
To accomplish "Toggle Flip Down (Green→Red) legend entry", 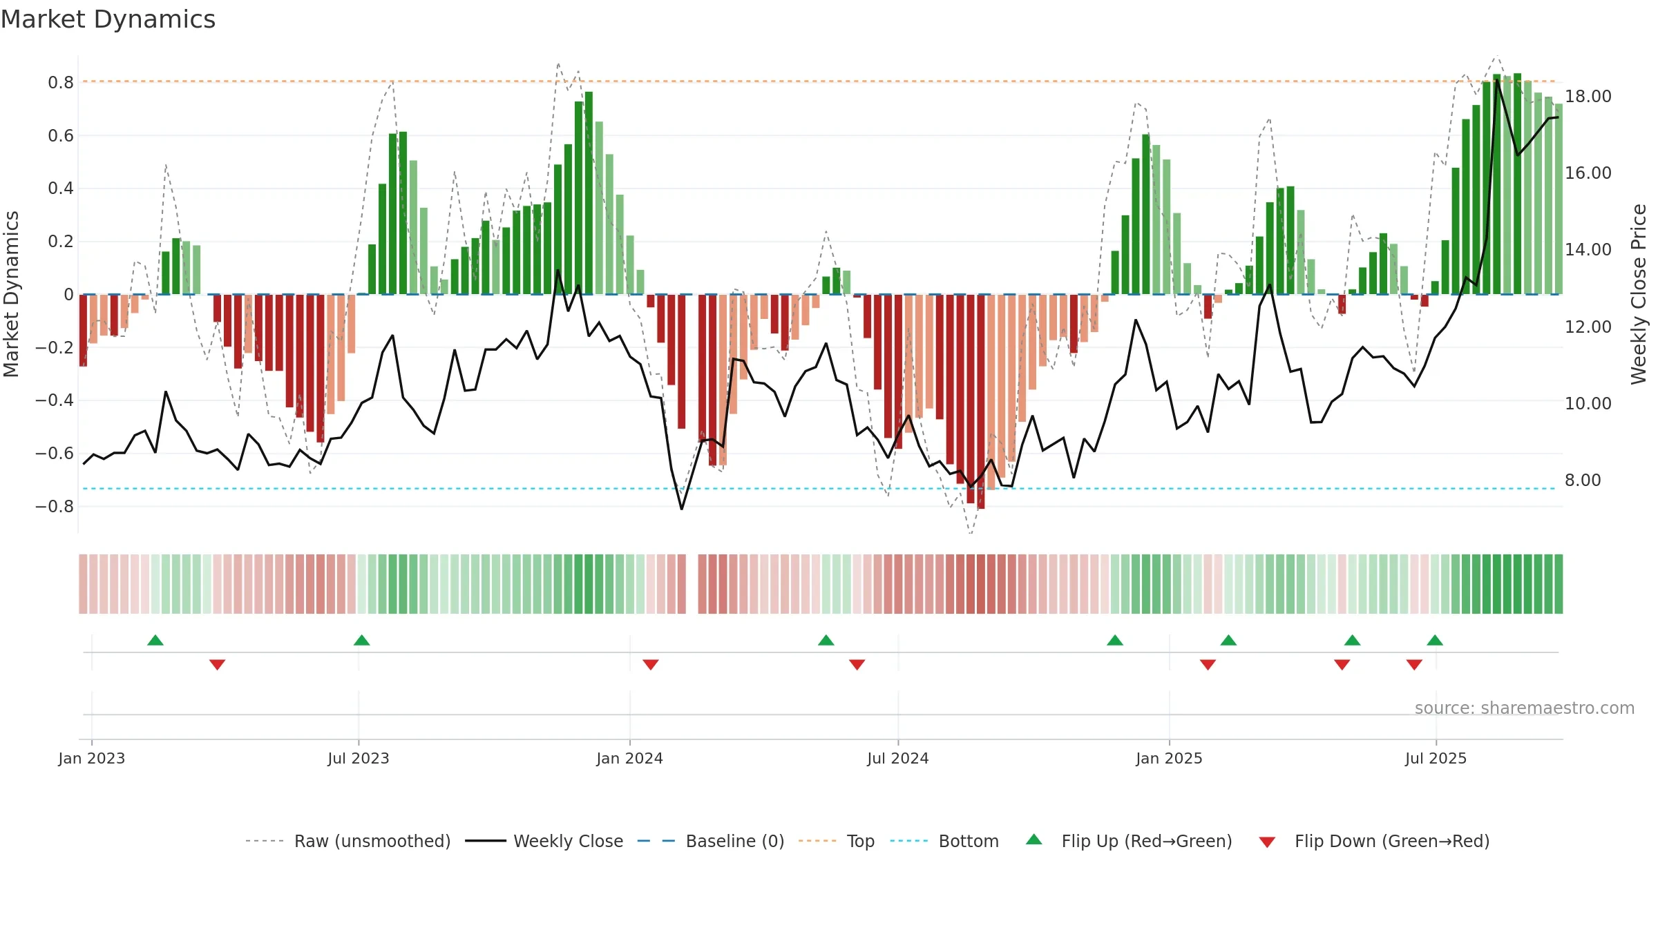I will click(x=1374, y=841).
